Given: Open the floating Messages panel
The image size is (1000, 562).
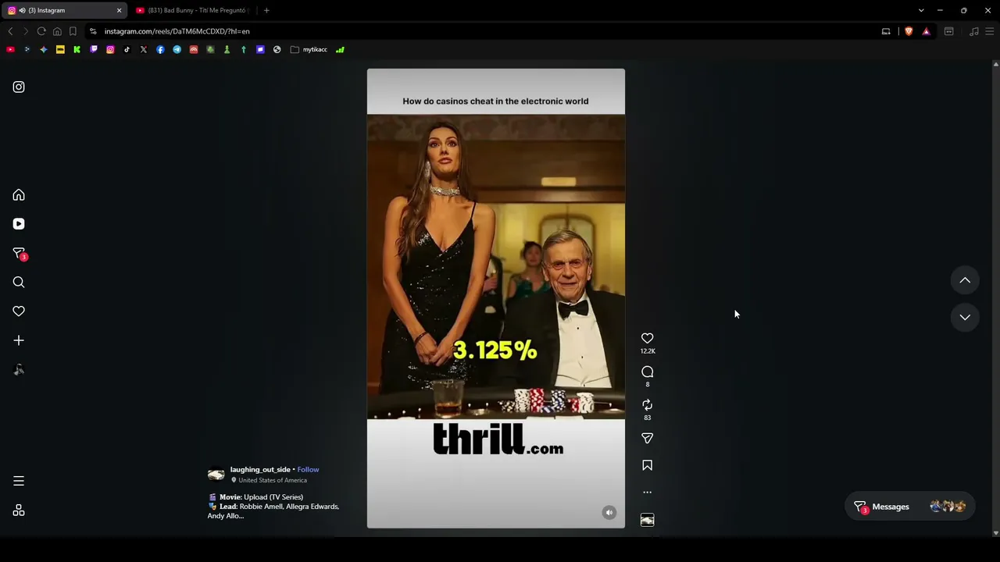Looking at the screenshot, I should point(909,507).
